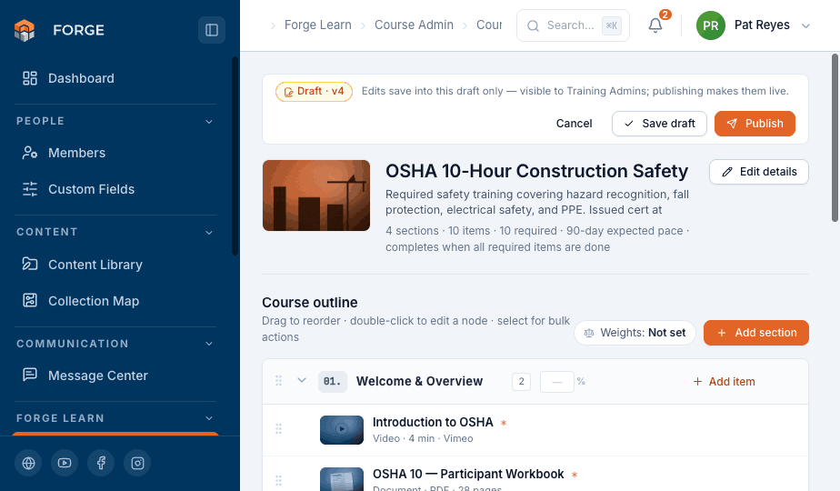This screenshot has height=491, width=840.
Task: Select OSHA 10 — Participant Workbook title
Action: 468,475
